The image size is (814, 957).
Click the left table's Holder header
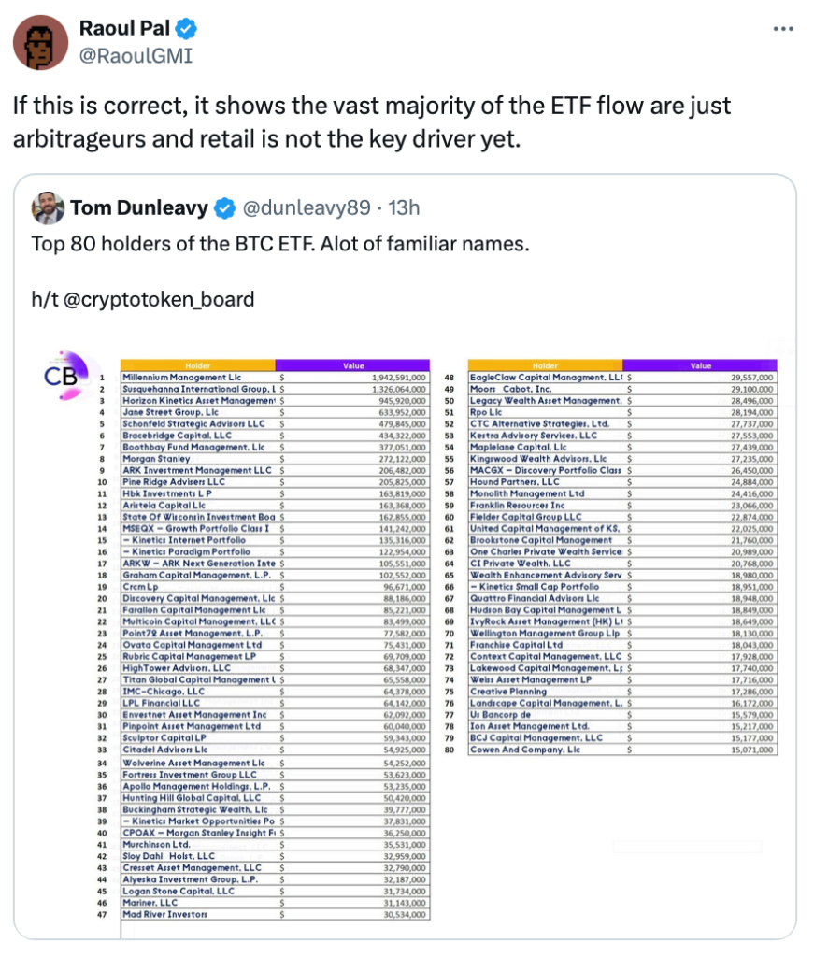(198, 365)
